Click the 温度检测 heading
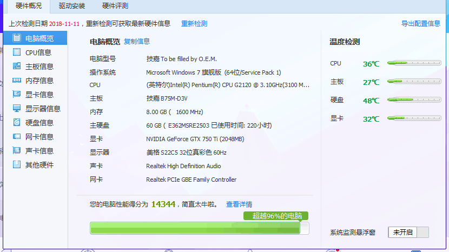Viewport: 449px width, 252px height. coord(345,42)
